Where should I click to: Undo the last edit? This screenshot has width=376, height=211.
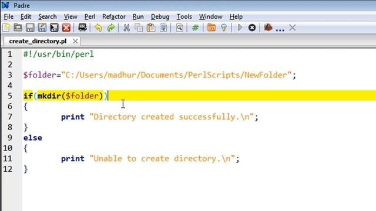98,28
